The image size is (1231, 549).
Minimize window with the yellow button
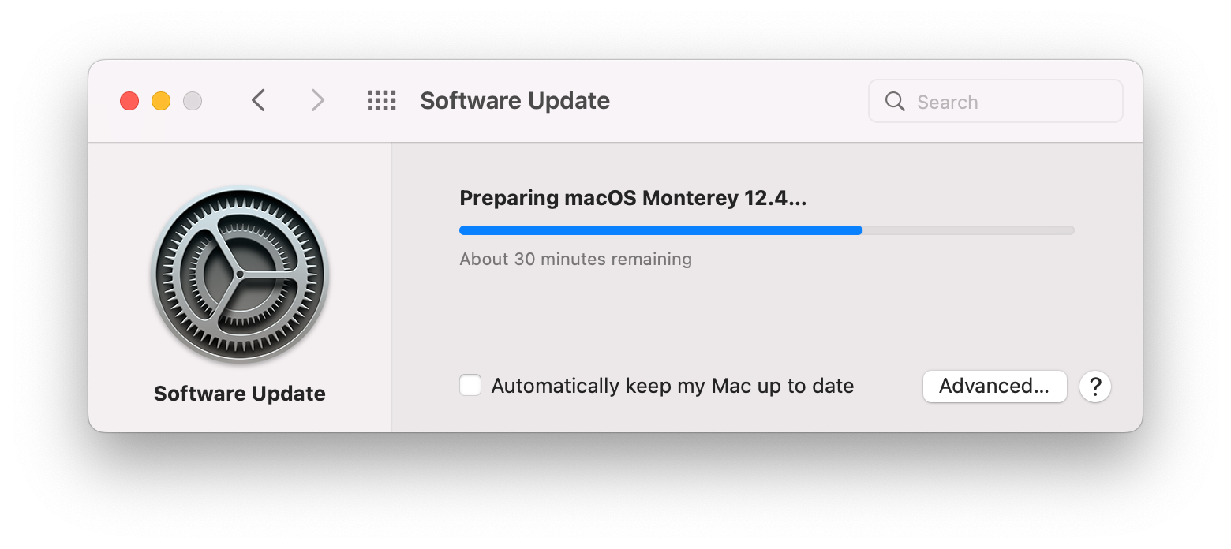coord(161,101)
